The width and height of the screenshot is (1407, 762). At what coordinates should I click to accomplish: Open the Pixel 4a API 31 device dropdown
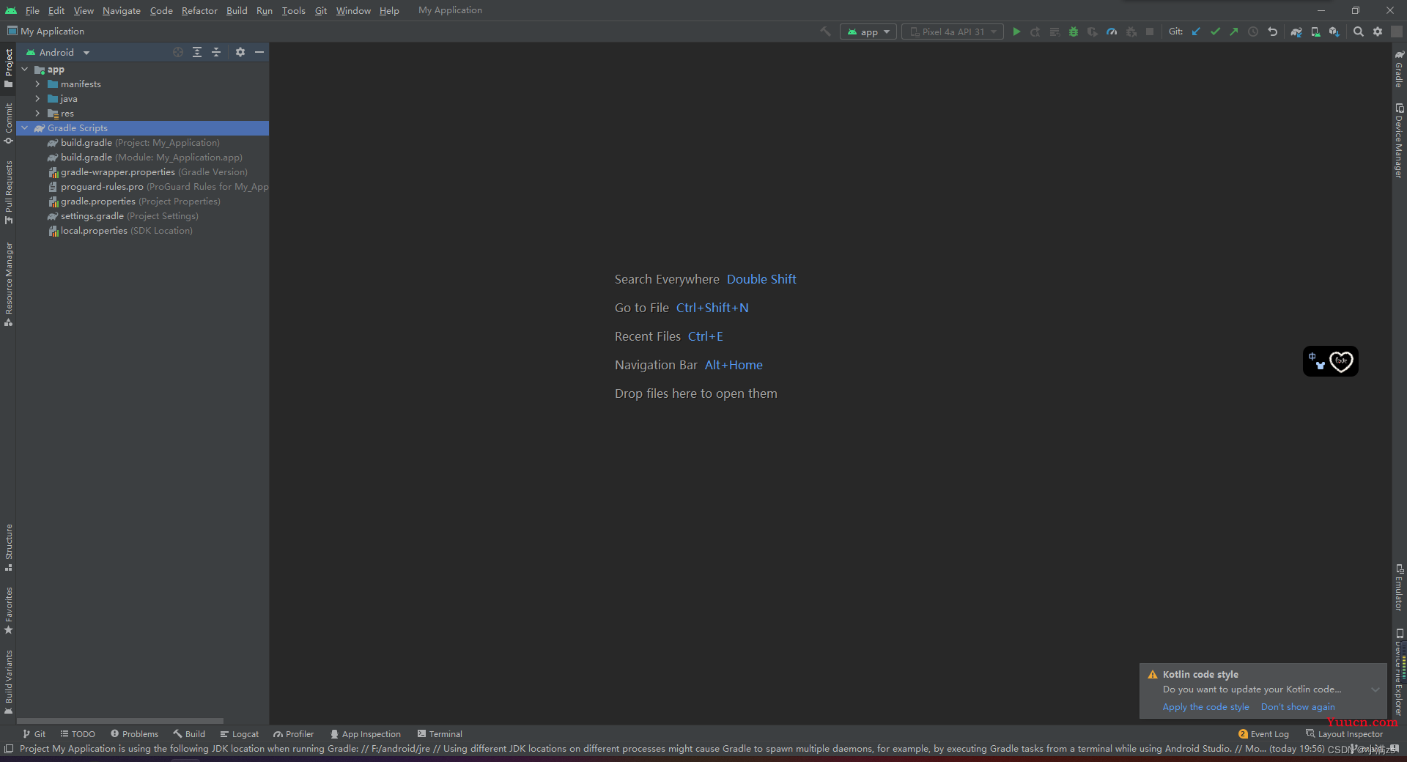(x=953, y=32)
